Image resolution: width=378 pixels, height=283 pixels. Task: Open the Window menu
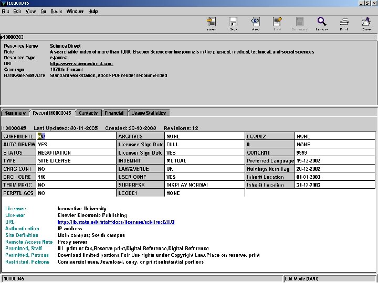click(x=75, y=12)
